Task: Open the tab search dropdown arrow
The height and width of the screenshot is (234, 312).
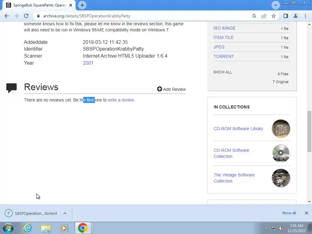Action: (x=275, y=5)
